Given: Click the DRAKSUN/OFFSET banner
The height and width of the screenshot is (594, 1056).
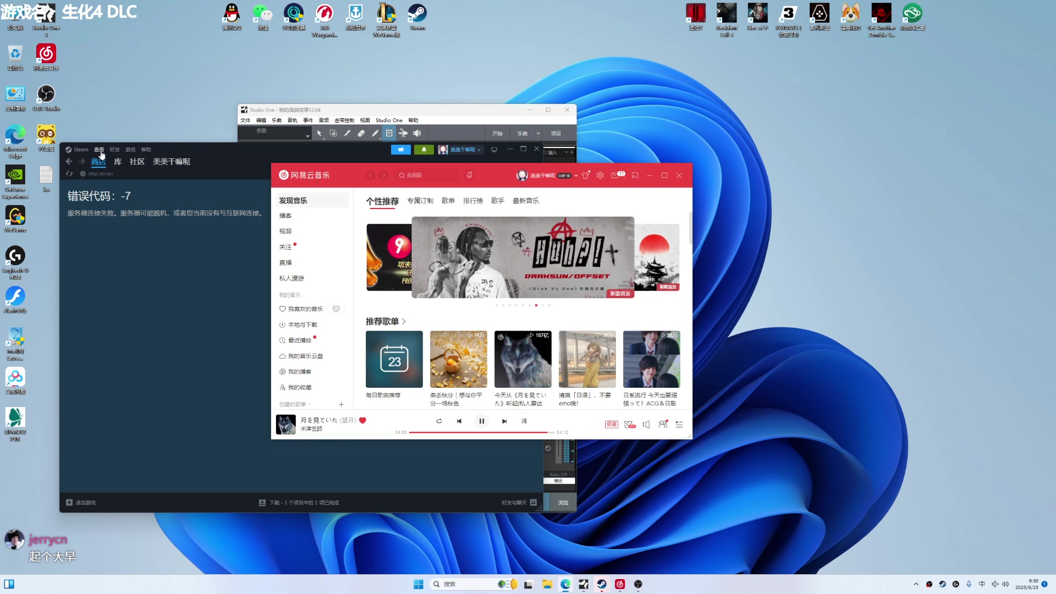Looking at the screenshot, I should coord(523,257).
